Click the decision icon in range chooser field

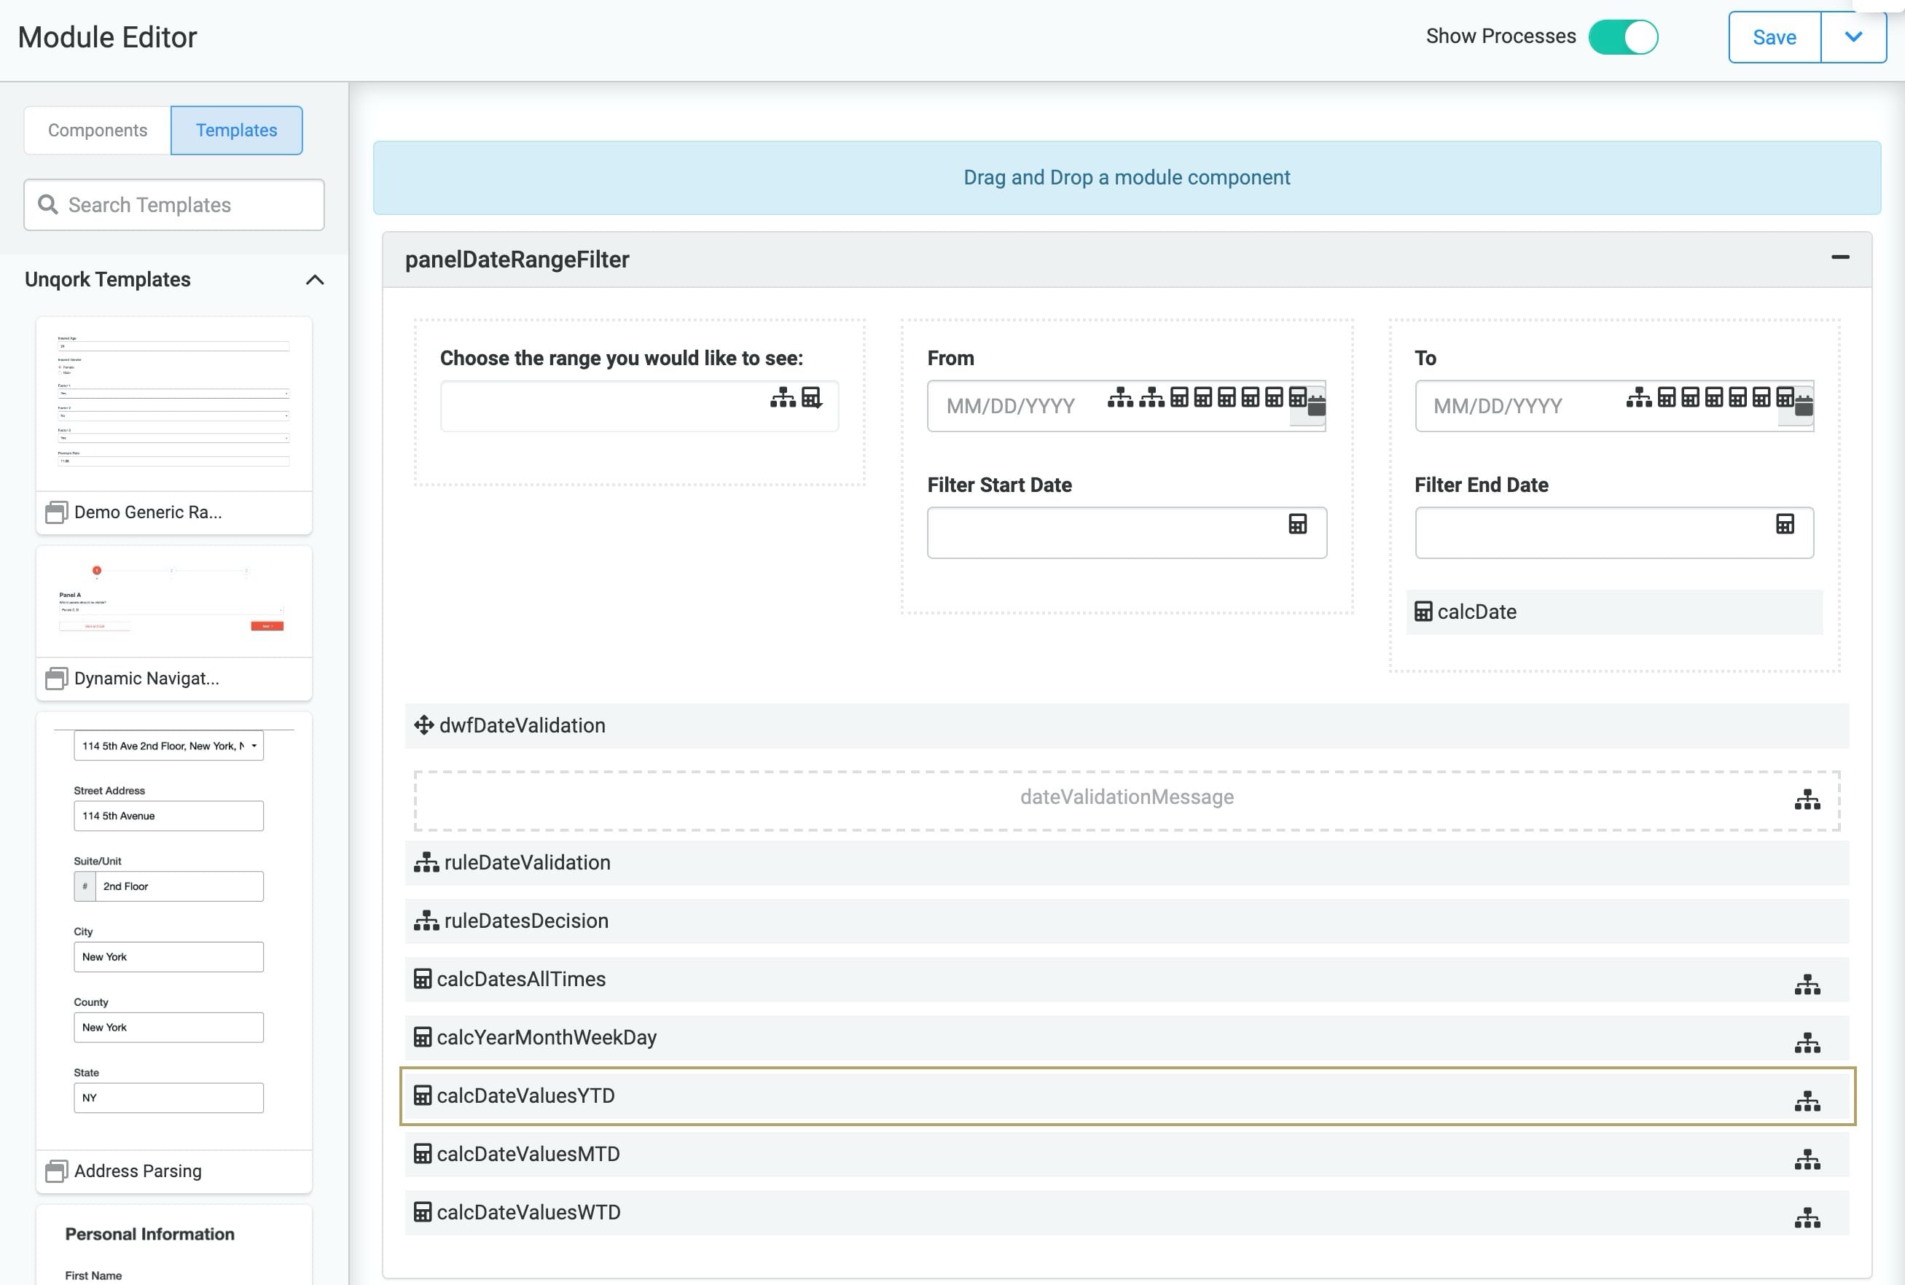click(783, 397)
